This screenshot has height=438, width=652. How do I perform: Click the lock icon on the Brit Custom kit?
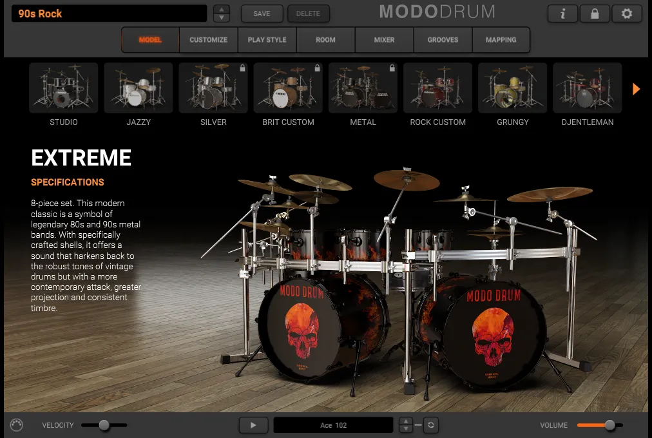[317, 68]
